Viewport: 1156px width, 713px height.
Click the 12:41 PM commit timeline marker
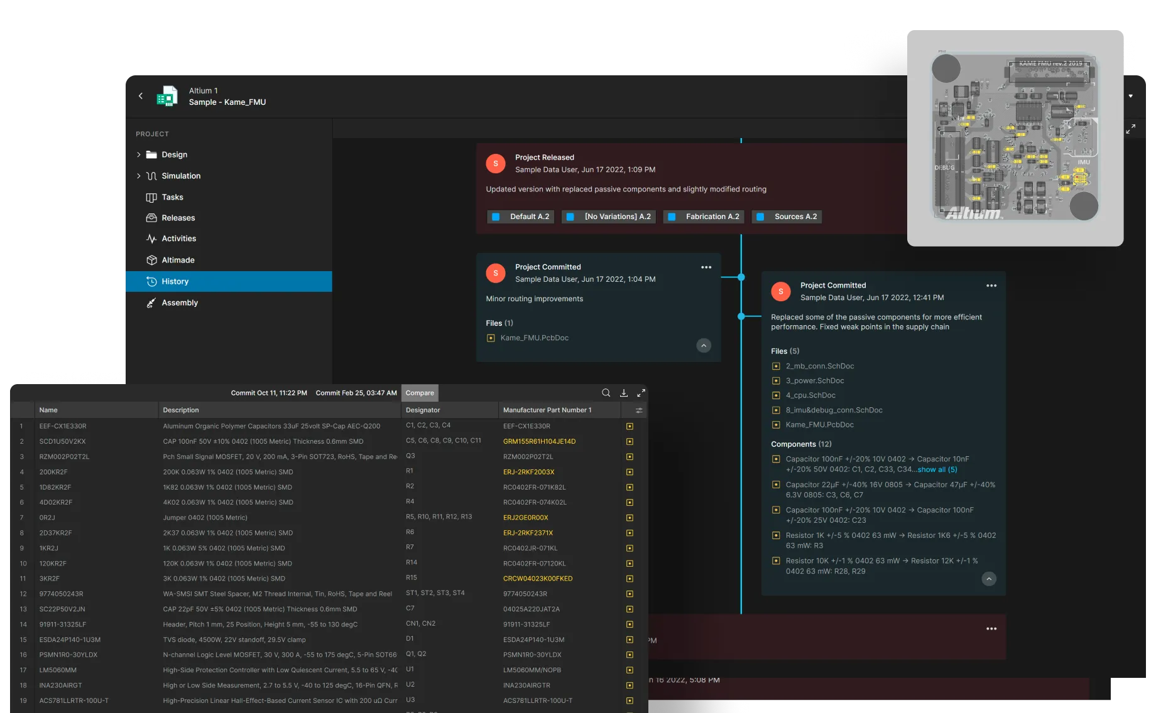tap(741, 317)
